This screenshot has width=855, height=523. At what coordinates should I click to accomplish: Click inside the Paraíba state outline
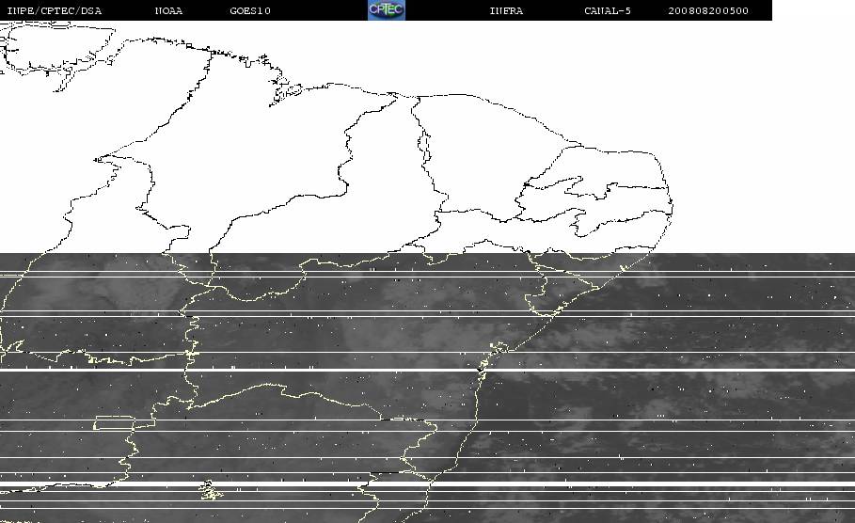click(x=627, y=203)
